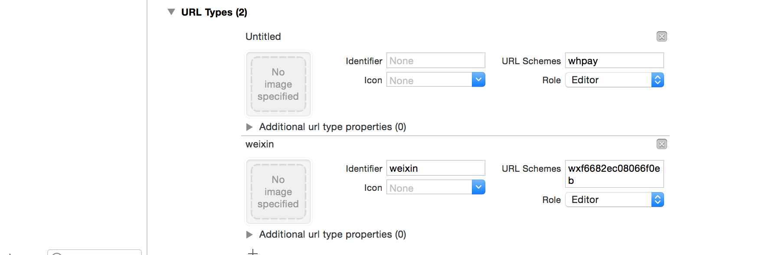The height and width of the screenshot is (255, 759).
Task: Open the Role popup for the whpay scheme
Action: [614, 80]
